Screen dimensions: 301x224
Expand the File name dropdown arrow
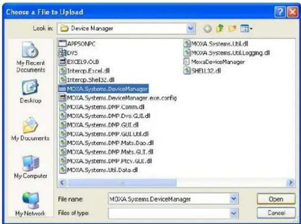(233, 199)
